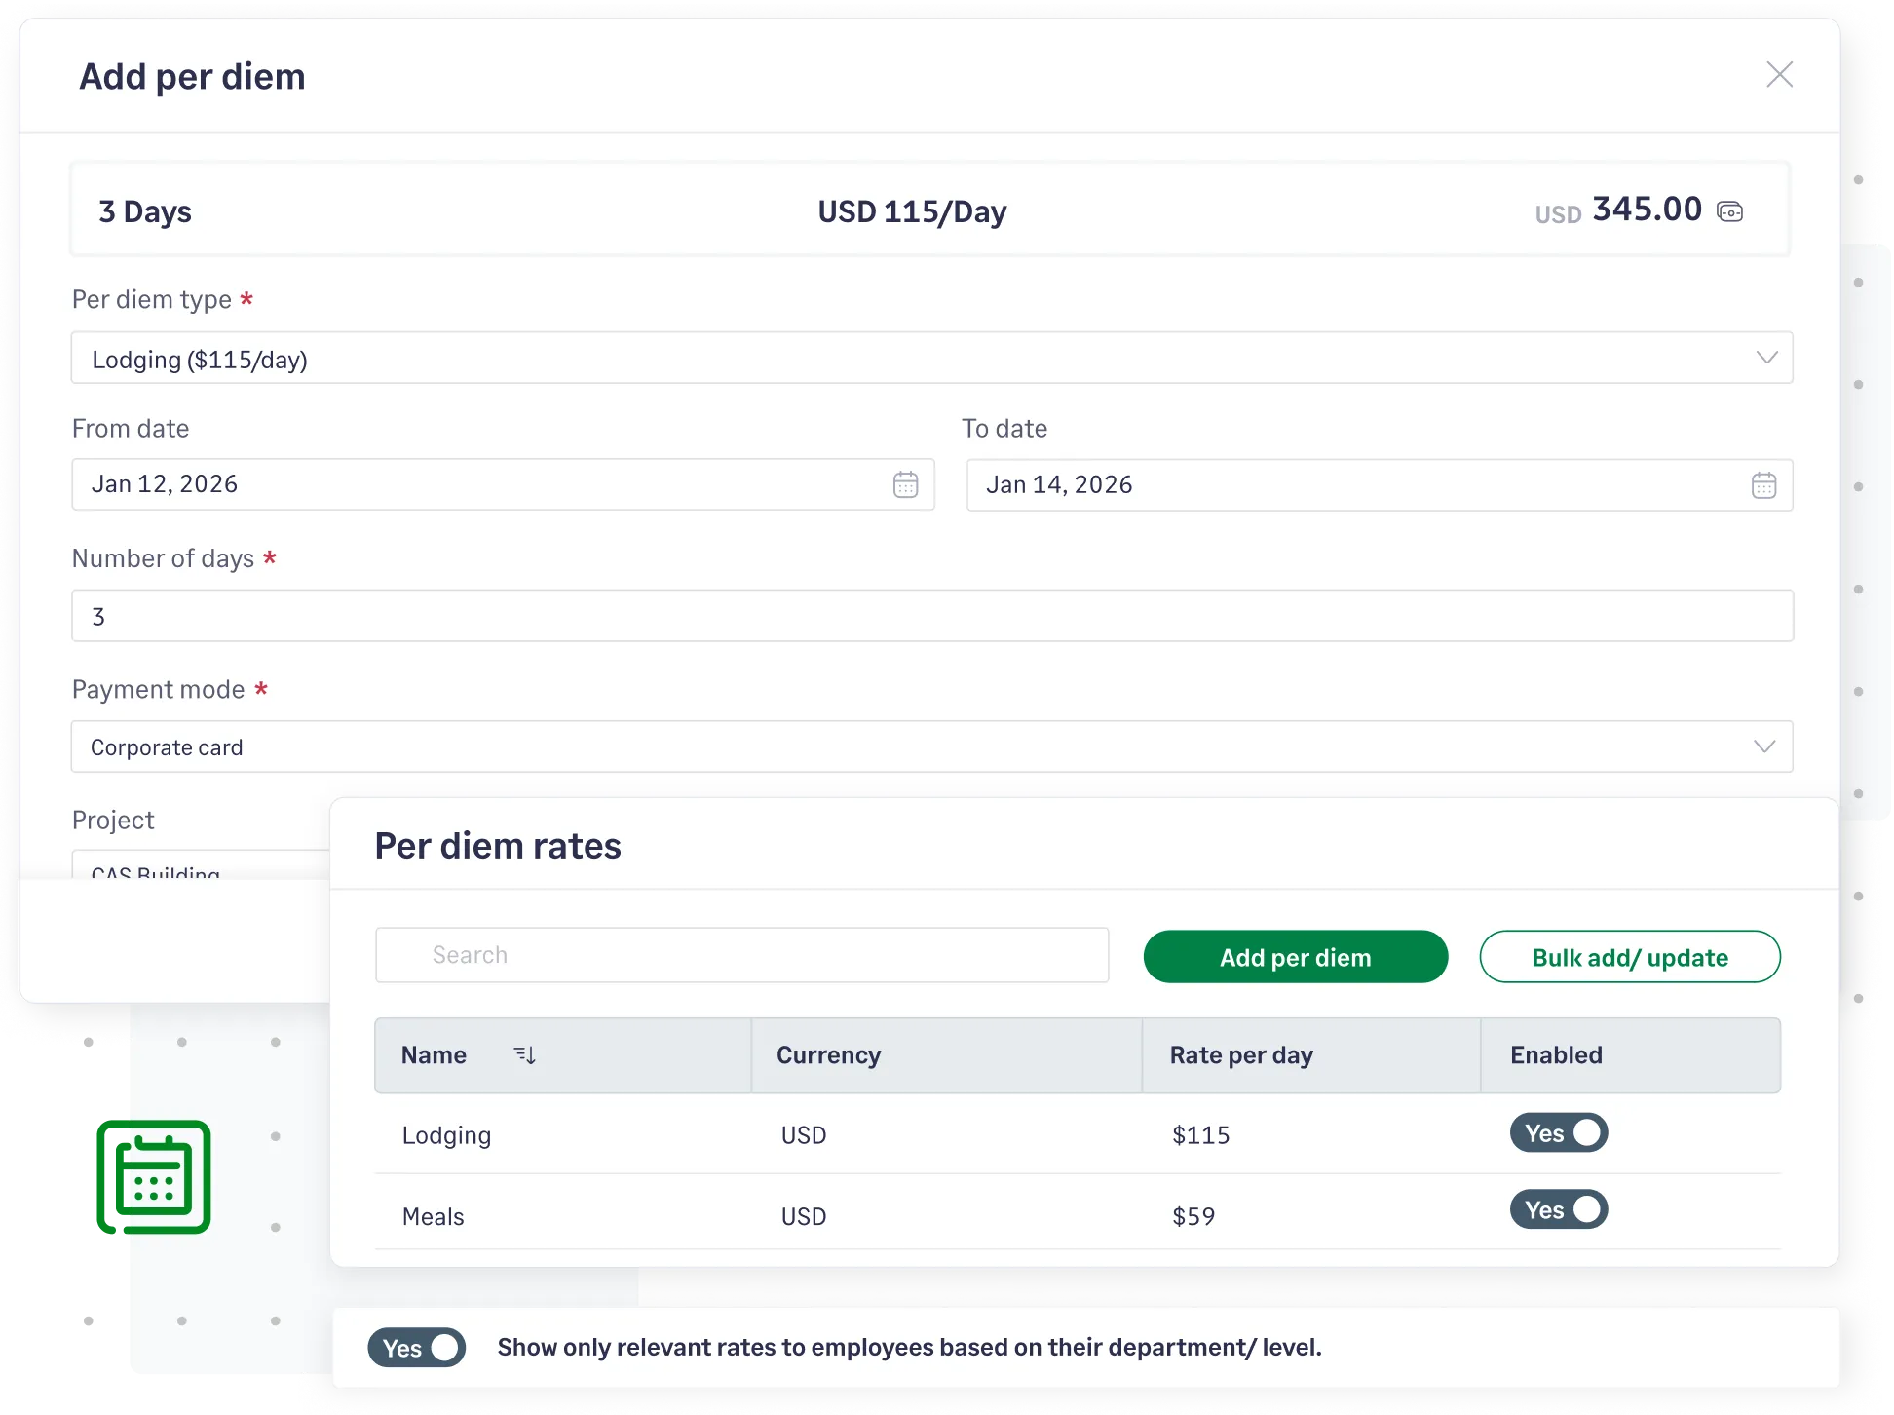This screenshot has height=1415, width=1894.
Task: Click the Enabled column header
Action: 1555,1054
